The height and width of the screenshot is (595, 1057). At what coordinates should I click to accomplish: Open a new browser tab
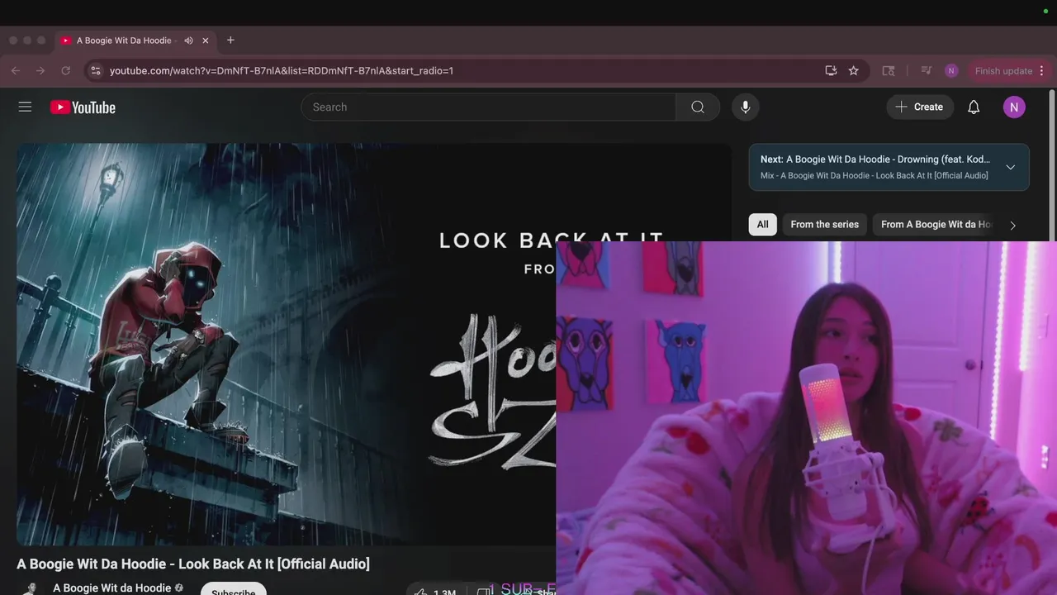pyautogui.click(x=230, y=40)
